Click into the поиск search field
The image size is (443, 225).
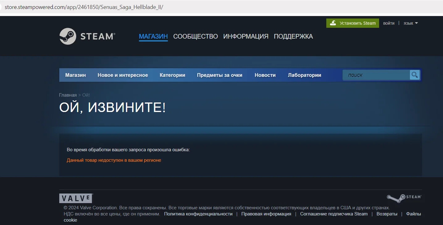[x=376, y=75]
